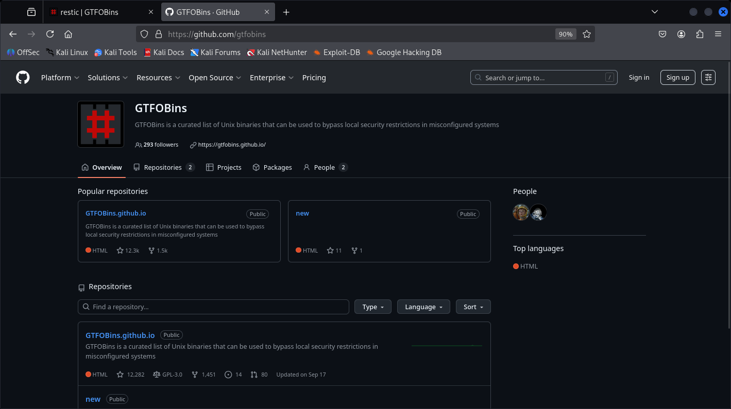Click the Sign up button
This screenshot has width=731, height=409.
tap(677, 78)
